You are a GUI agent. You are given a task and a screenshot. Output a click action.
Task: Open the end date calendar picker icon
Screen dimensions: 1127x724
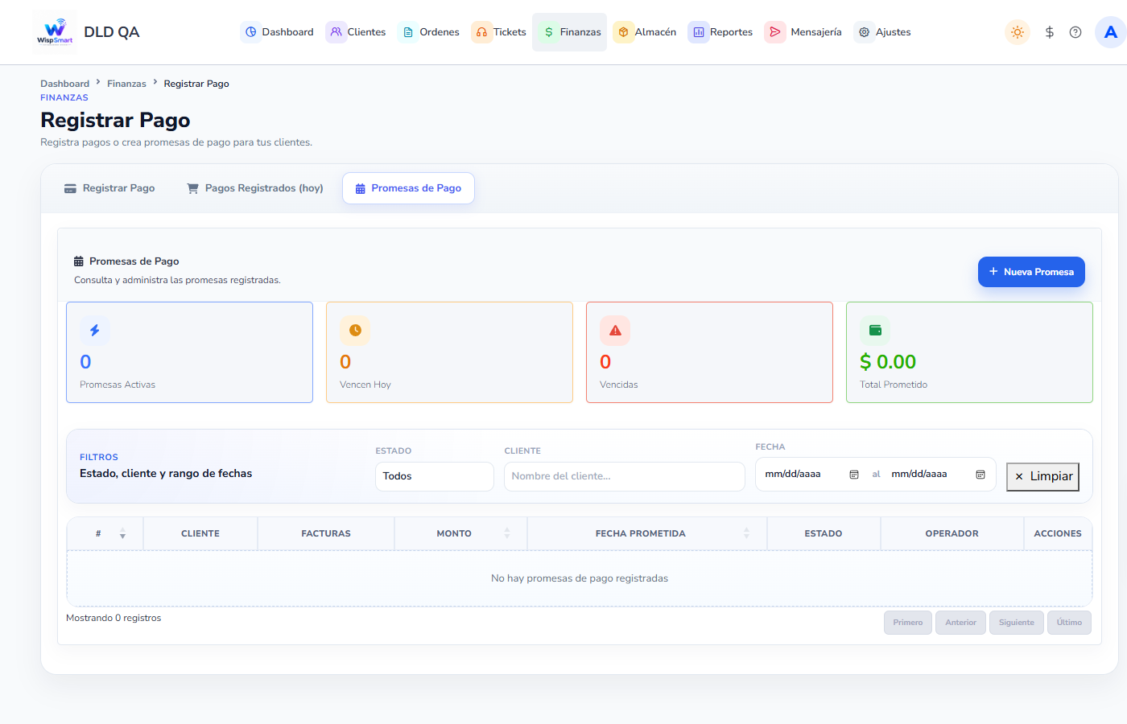(x=980, y=475)
